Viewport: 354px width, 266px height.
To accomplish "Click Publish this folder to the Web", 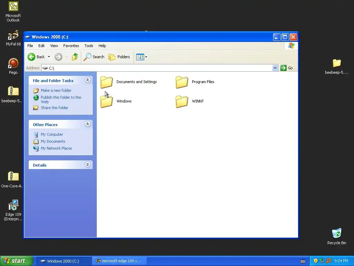I will [61, 99].
